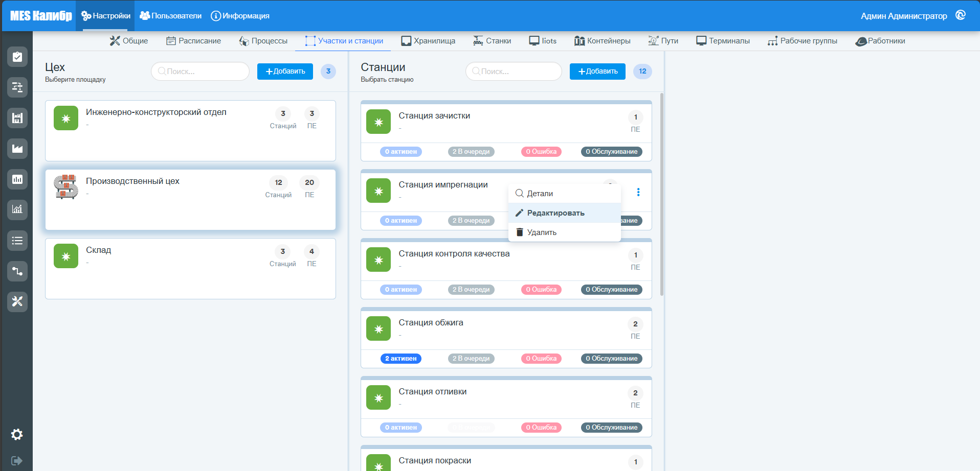Screen dimensions: 980x471
Task: Switch to the Процессы tab
Action: click(263, 41)
